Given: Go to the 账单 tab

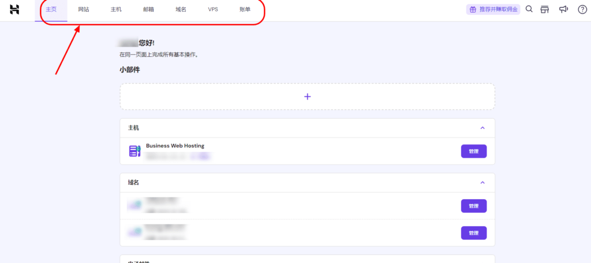Looking at the screenshot, I should tap(245, 10).
